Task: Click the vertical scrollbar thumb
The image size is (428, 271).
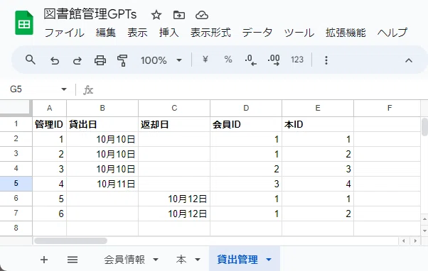Action: [x=424, y=127]
